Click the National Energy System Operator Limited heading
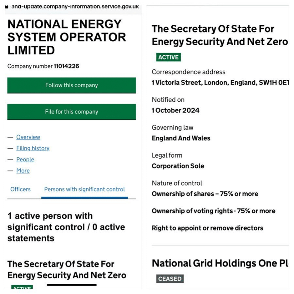Screen dimensions: 294x294 (x=67, y=37)
